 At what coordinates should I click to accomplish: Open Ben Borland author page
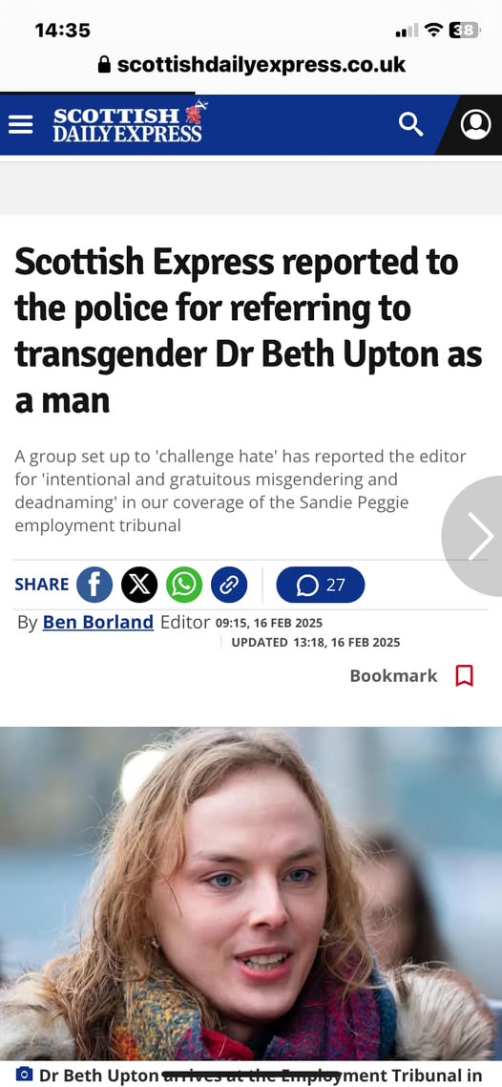coord(98,622)
